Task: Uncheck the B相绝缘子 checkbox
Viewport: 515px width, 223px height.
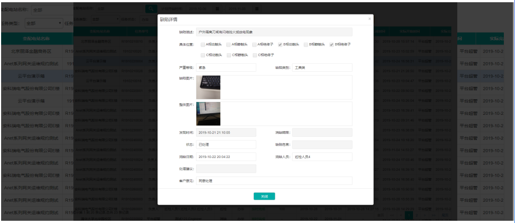Action: [332, 45]
